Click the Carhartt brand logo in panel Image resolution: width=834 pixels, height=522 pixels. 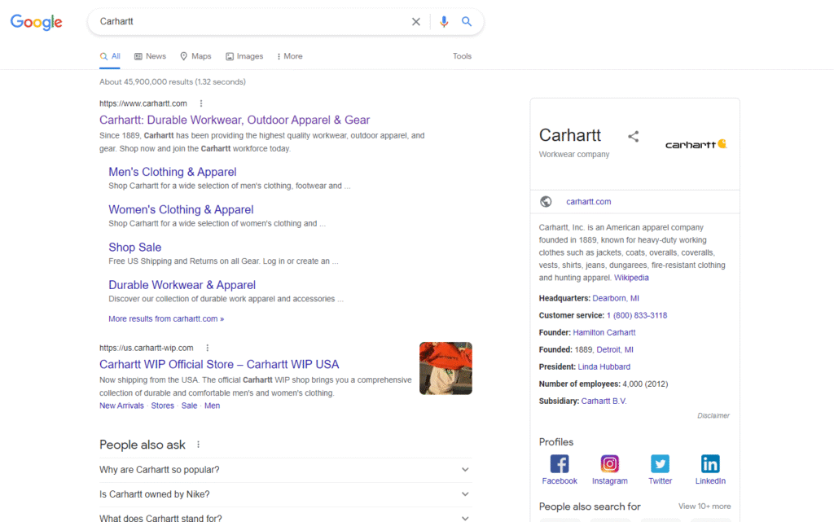(696, 144)
